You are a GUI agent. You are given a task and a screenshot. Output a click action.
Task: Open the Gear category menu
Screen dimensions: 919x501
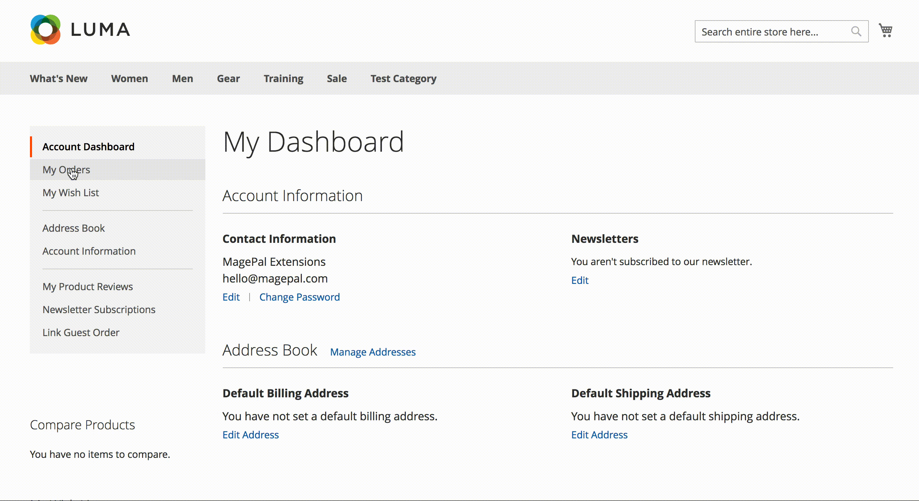(228, 78)
